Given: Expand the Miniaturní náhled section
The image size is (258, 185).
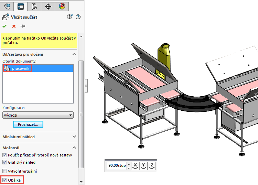Looking at the screenshot, I should (74, 137).
